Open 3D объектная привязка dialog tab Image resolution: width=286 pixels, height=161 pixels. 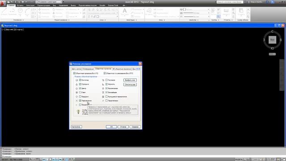122,69
